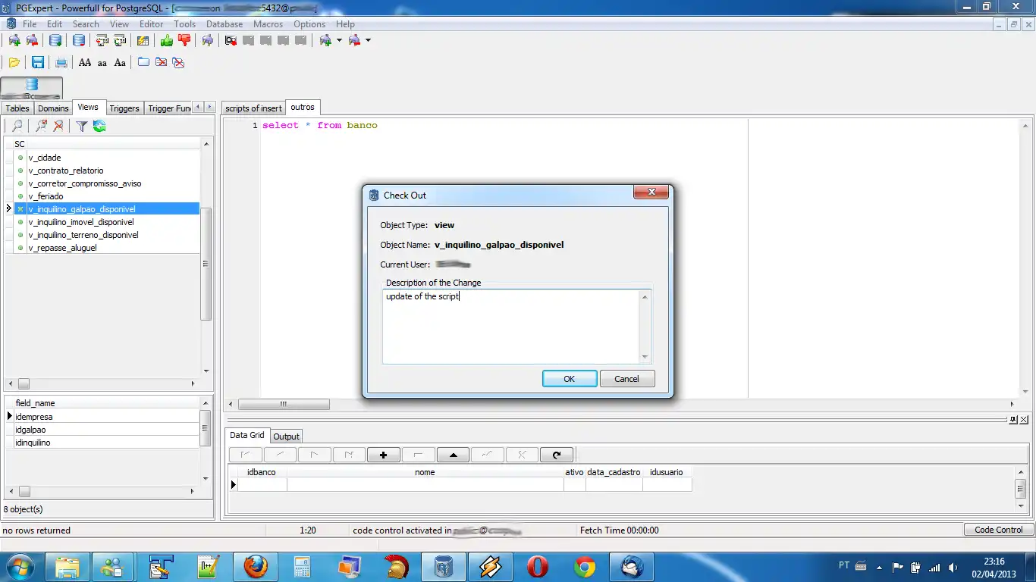Click the left tab scroll arrow beside Trigger Functions
The width and height of the screenshot is (1036, 582).
pyautogui.click(x=198, y=108)
